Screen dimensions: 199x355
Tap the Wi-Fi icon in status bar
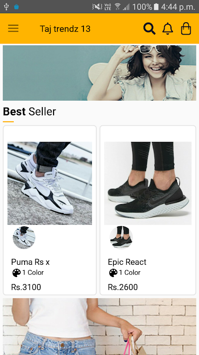117,7
